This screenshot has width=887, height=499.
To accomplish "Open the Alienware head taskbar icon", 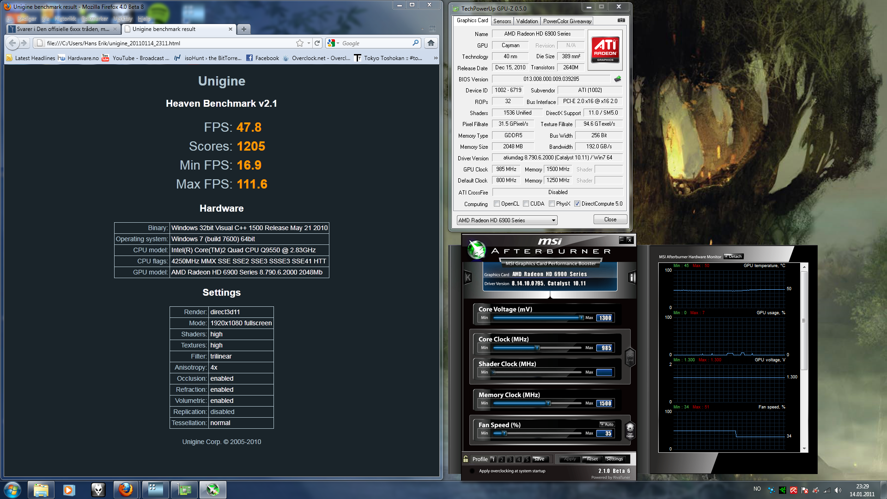I will tap(98, 490).
